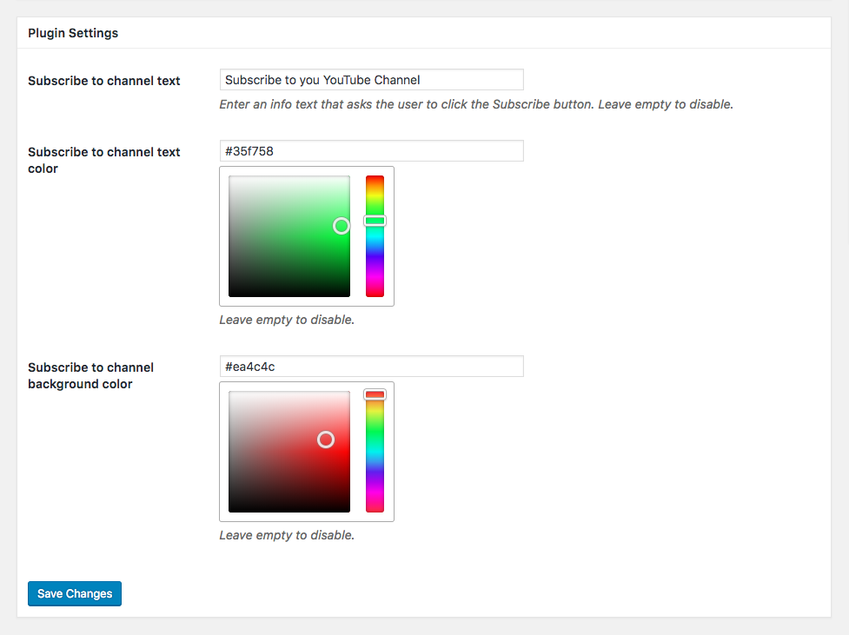Pick yellow on the text color hue strip
Screen dimensions: 849x635
coord(375,196)
